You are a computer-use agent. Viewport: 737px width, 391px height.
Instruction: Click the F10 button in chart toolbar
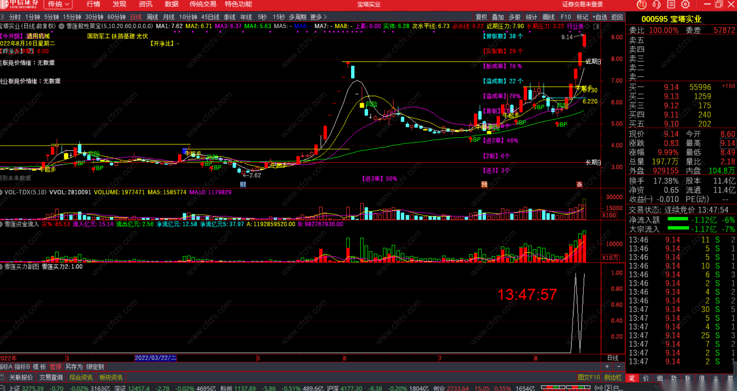566,17
